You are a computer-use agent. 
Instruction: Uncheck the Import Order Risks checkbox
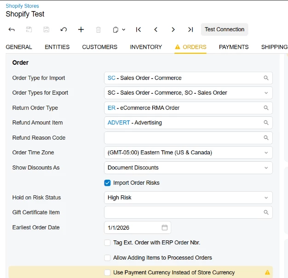coord(108,183)
